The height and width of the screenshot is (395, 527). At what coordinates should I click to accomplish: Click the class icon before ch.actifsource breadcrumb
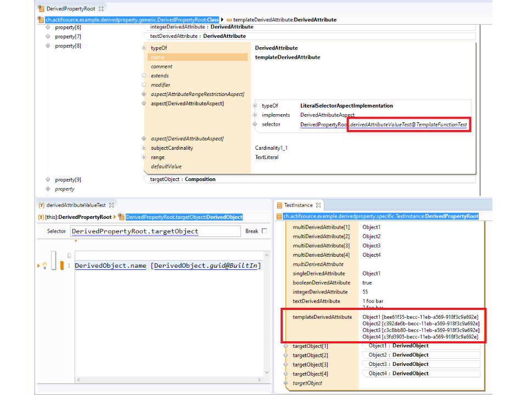click(x=41, y=20)
